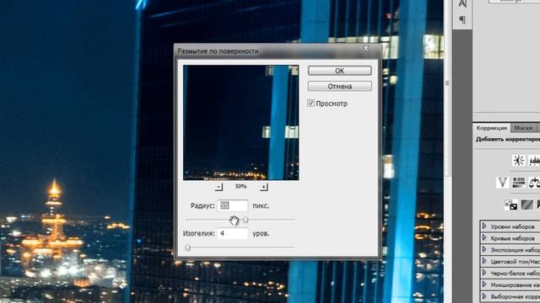Image resolution: width=540 pixels, height=303 pixels.
Task: Click the Отмена cancel button
Action: click(x=339, y=86)
